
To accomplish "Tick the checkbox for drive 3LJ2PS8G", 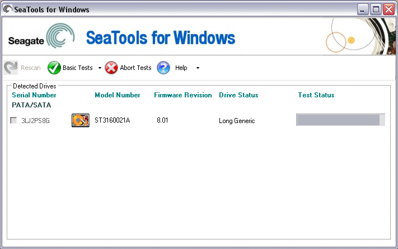I will point(13,120).
